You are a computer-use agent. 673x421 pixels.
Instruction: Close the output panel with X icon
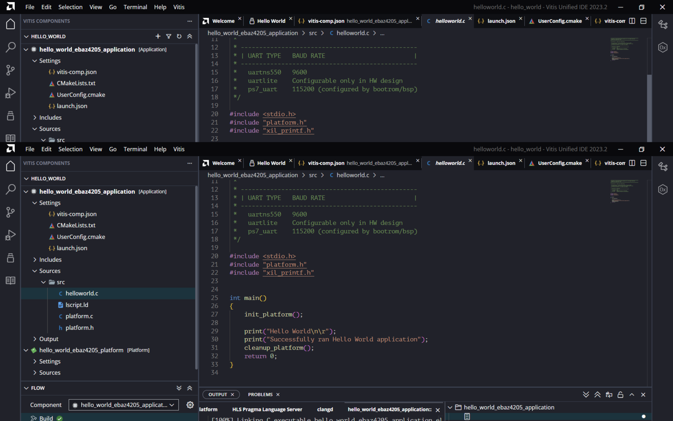coord(643,395)
